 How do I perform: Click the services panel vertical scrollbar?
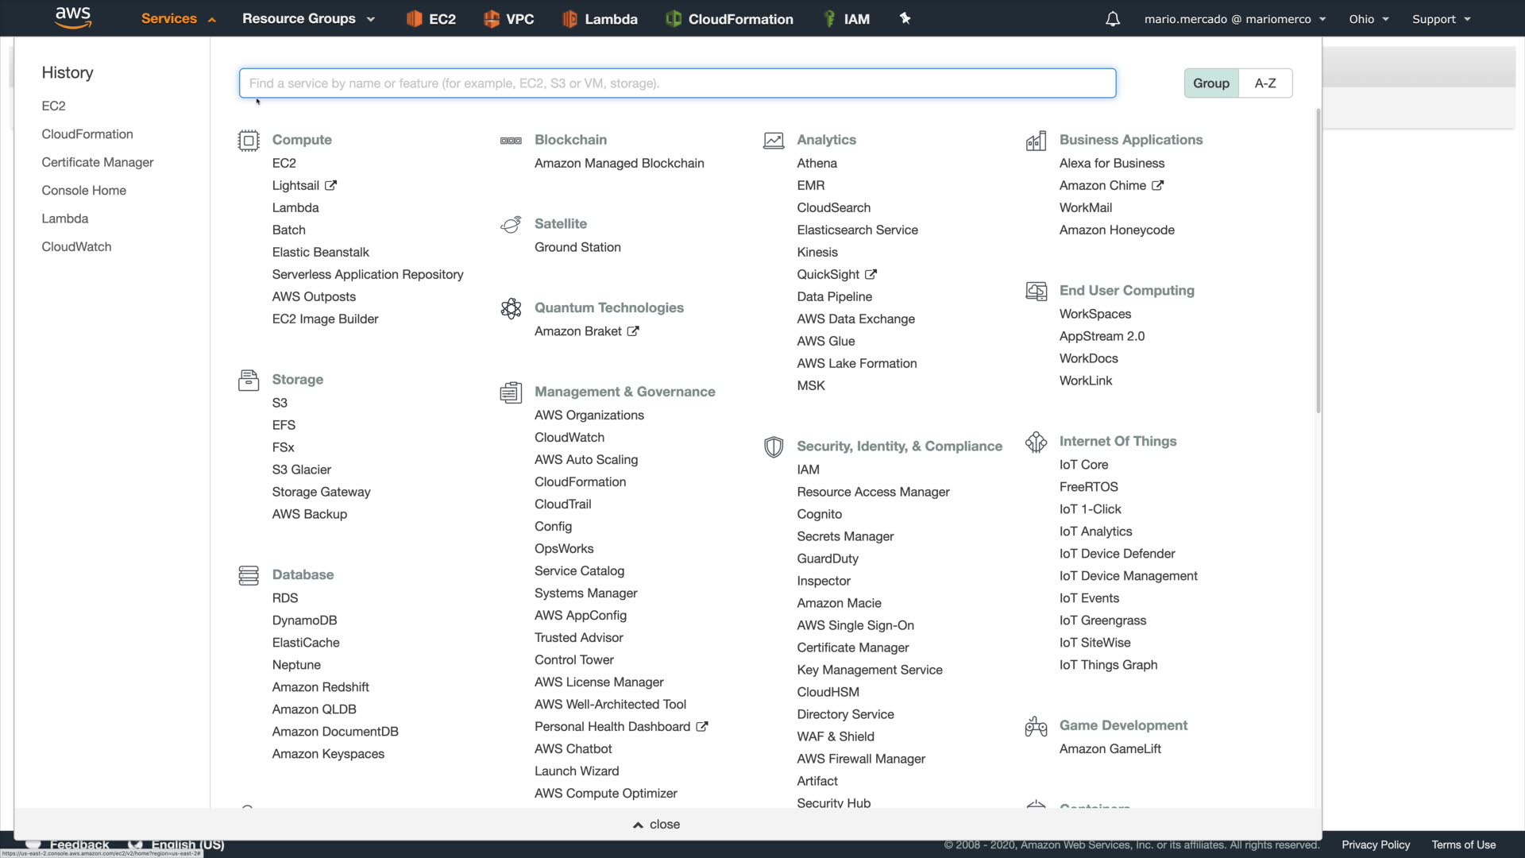tap(1318, 262)
